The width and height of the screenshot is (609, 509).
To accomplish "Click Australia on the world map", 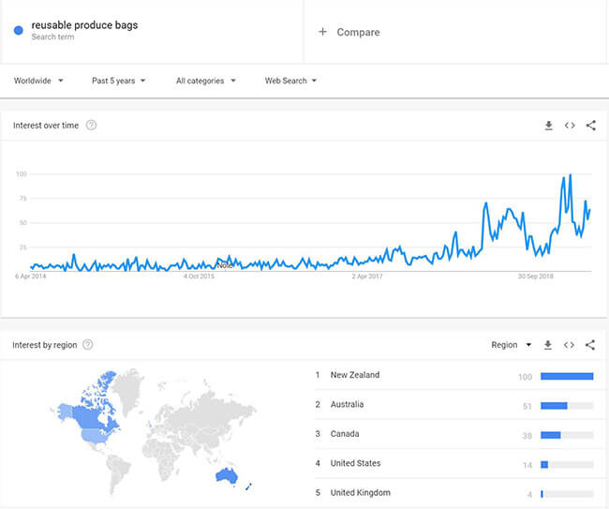I will (227, 475).
